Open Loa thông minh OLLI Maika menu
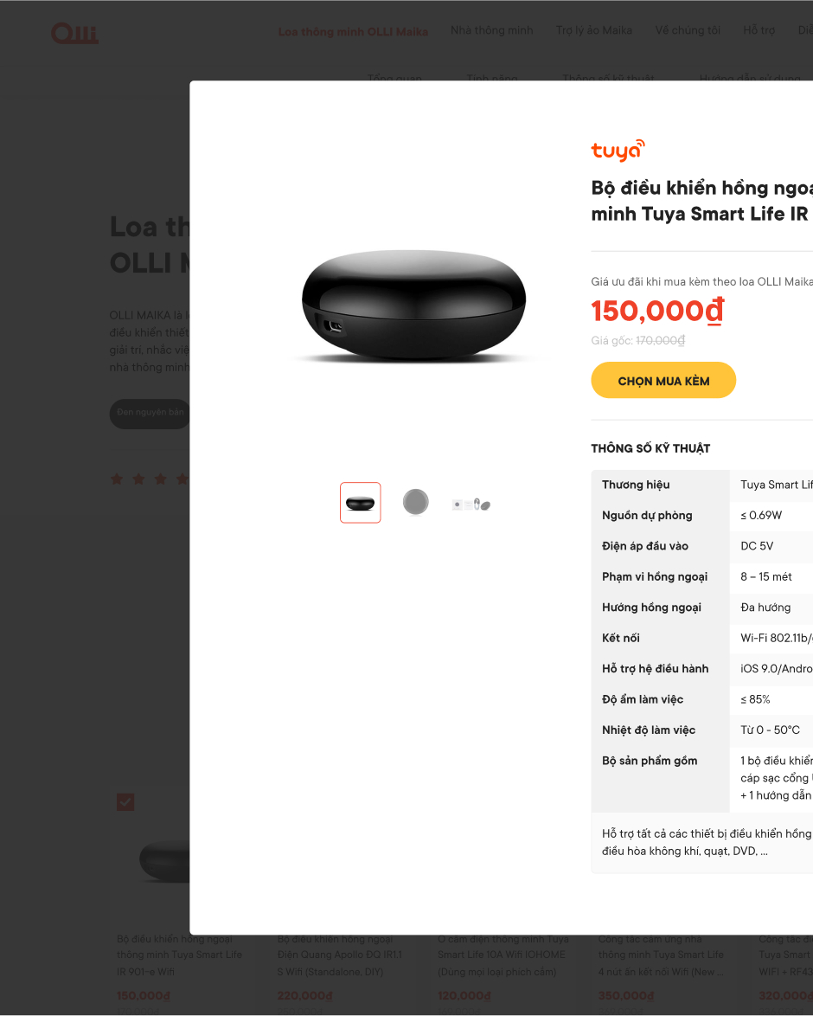 353,32
